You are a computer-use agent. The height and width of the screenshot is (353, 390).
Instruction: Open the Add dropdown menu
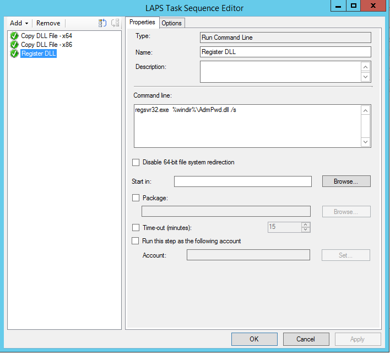[19, 23]
